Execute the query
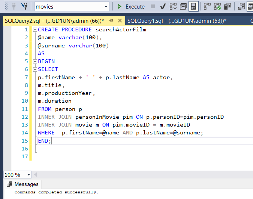The height and width of the screenshot is (199, 253). point(131,7)
